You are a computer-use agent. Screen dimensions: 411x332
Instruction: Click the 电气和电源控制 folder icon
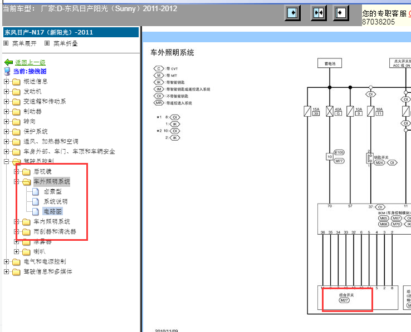[x=16, y=262]
